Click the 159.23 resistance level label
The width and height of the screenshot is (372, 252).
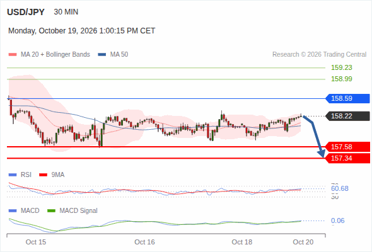coord(341,67)
